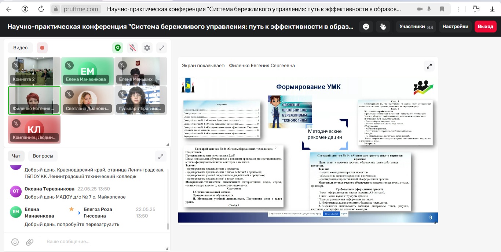Viewport: 501px width, 252px height.
Task: Open emoji picker in chat message box
Action: coord(15,242)
